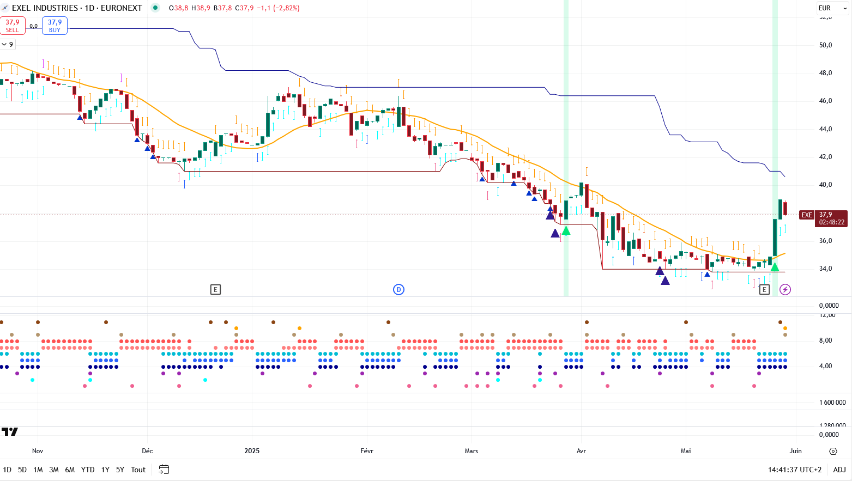This screenshot has width=852, height=481.
Task: Click the 50,0 price axis label
Action: pos(826,45)
